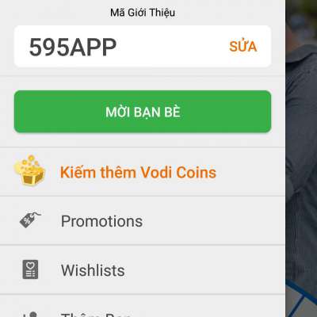Screen dimensions: 317x317
Task: Tap the Mã Giới Thiệu heading
Action: tap(143, 13)
